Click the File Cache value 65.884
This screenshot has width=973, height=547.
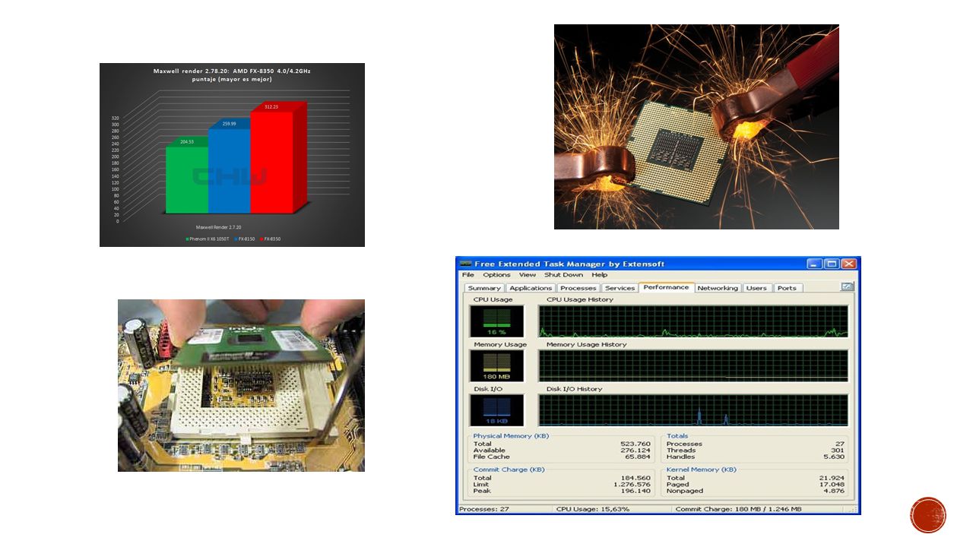[x=638, y=457]
